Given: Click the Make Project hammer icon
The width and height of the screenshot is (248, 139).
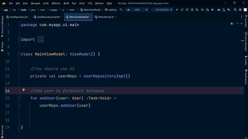Looking at the screenshot, I should click(121, 10).
